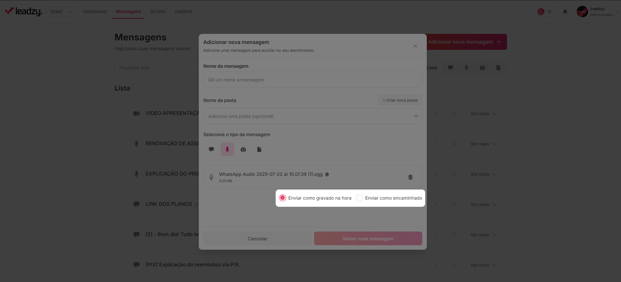Screen dimensions: 621x282
Task: Click the Cancelar button
Action: point(257,239)
